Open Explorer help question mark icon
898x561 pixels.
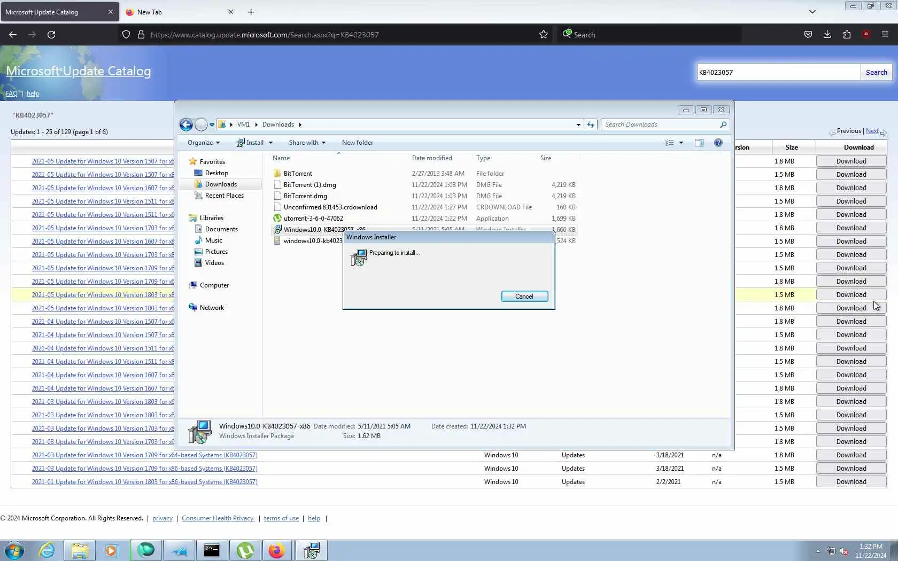[x=718, y=143]
